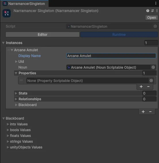Remove property with minus button under Properties

[x=148, y=87]
